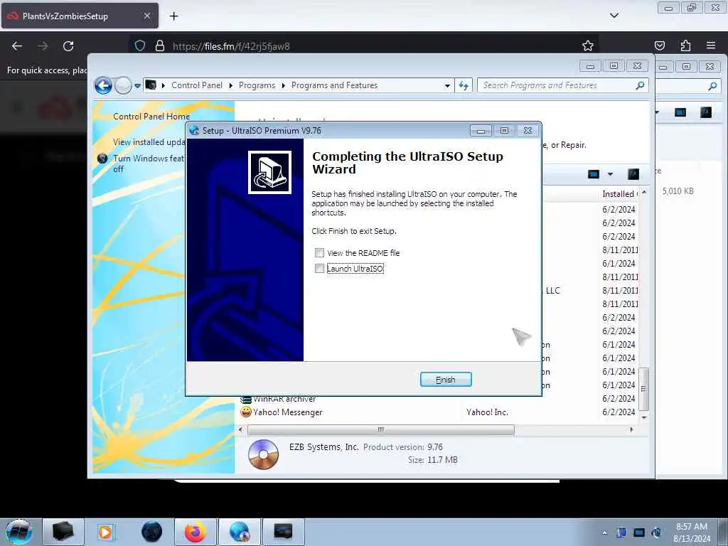Refresh the Programs and Features list
Viewport: 728px width, 546px height.
pyautogui.click(x=464, y=85)
